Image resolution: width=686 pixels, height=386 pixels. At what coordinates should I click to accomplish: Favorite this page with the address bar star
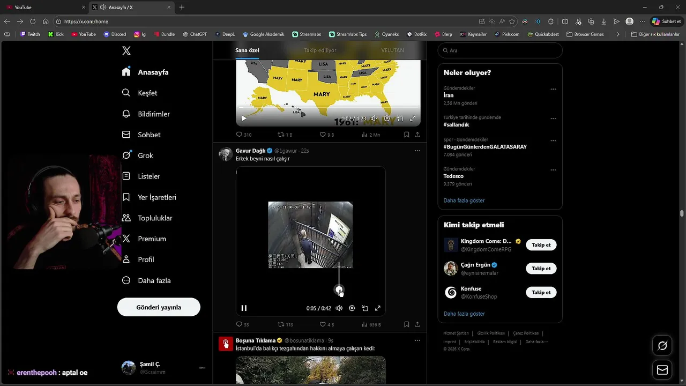click(x=512, y=21)
